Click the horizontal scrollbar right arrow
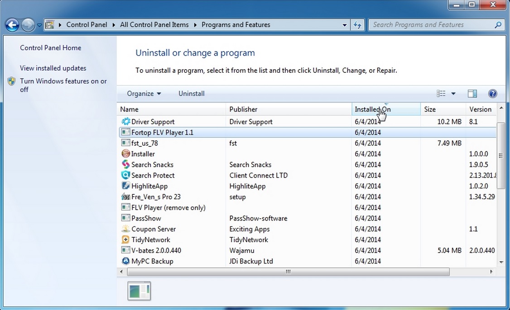Screen dimensions: 510x310 point(491,272)
